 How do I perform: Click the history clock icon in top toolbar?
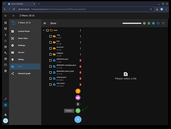coord(158,23)
